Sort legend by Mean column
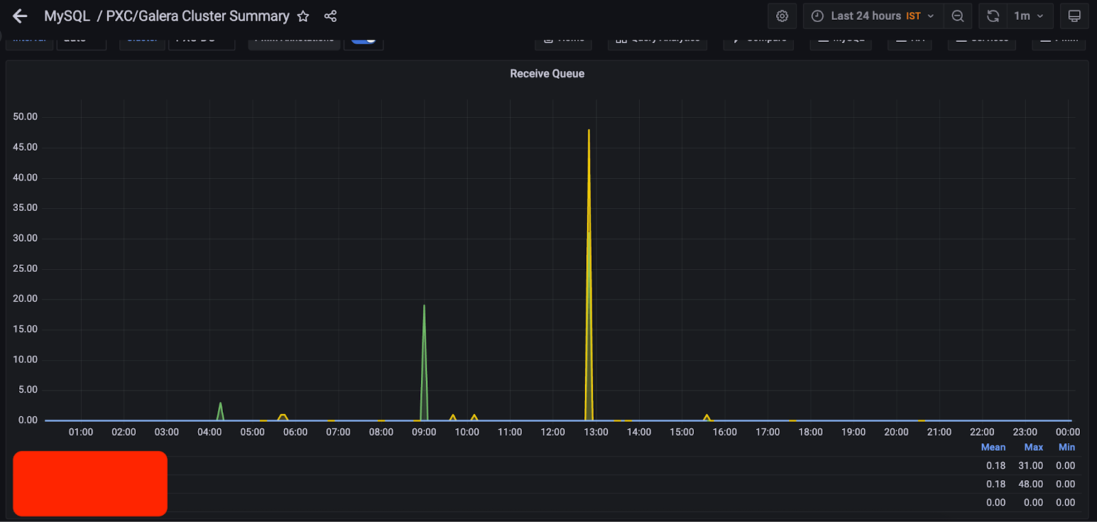The height and width of the screenshot is (522, 1097). pos(993,447)
